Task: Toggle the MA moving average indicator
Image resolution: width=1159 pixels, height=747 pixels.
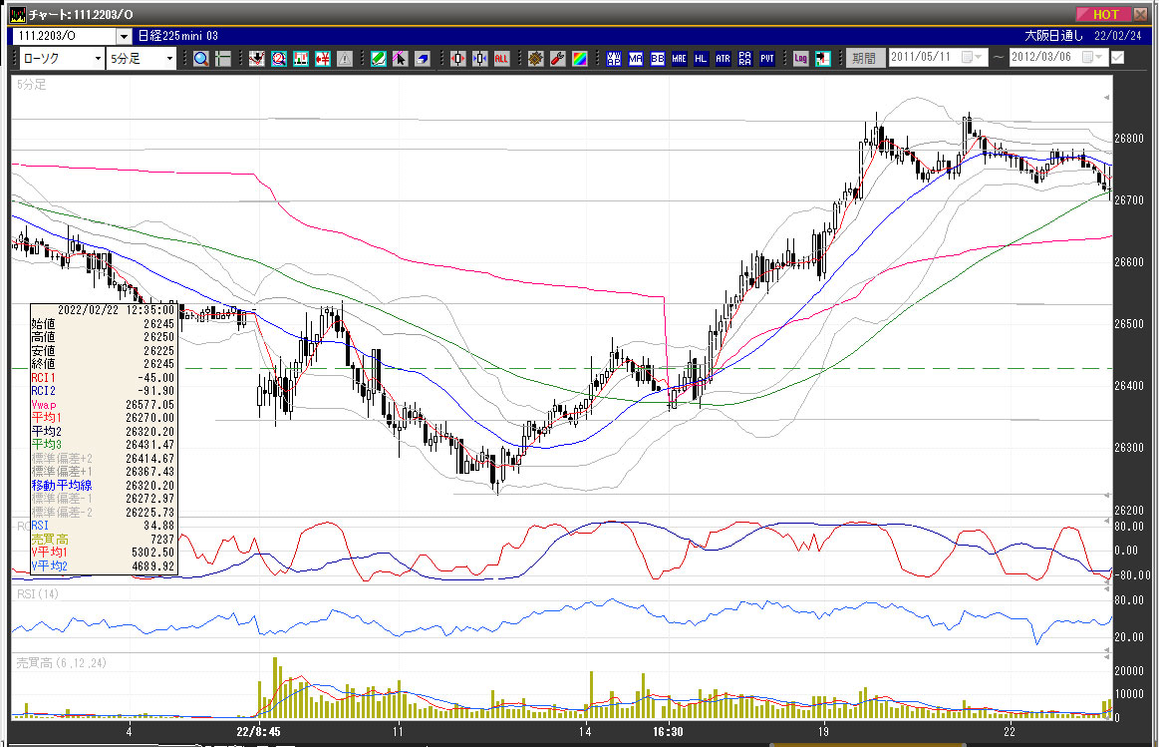Action: [636, 58]
